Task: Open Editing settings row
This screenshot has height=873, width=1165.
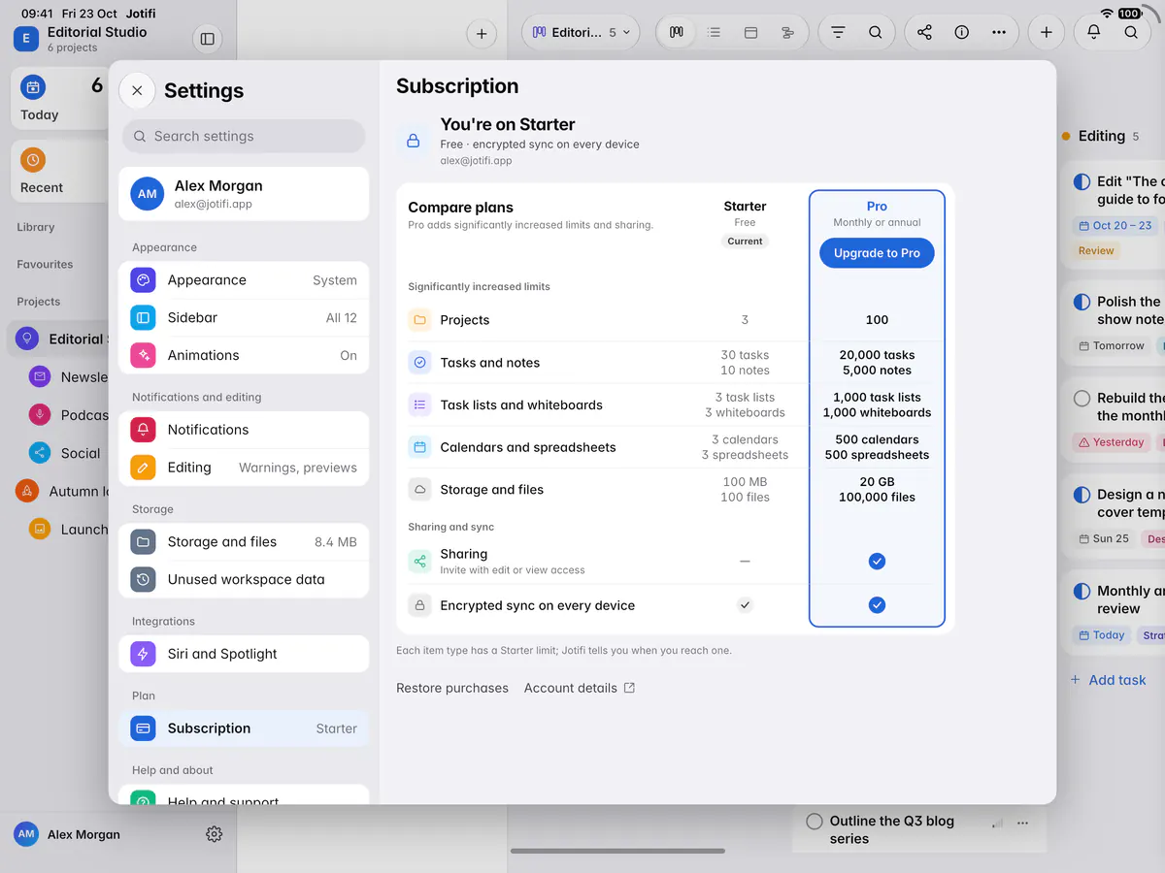Action: click(x=244, y=468)
